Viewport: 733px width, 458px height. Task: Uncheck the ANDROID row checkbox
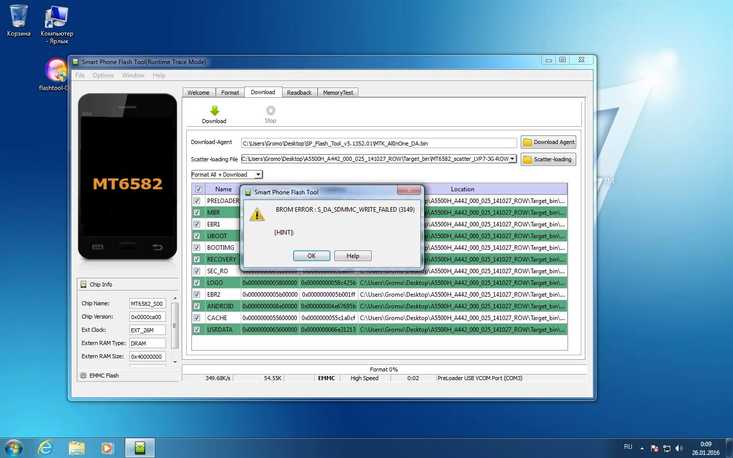click(196, 306)
